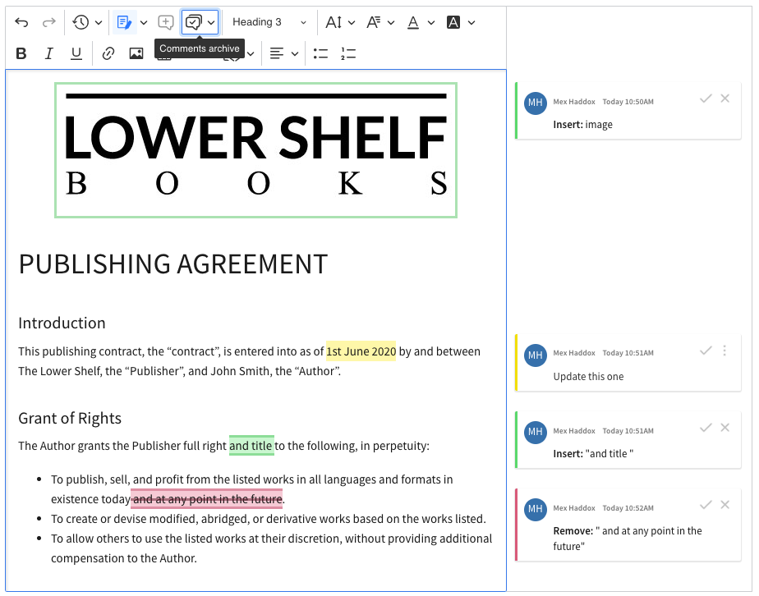Toggle italic formatting
The width and height of the screenshot is (759, 596).
click(x=48, y=53)
